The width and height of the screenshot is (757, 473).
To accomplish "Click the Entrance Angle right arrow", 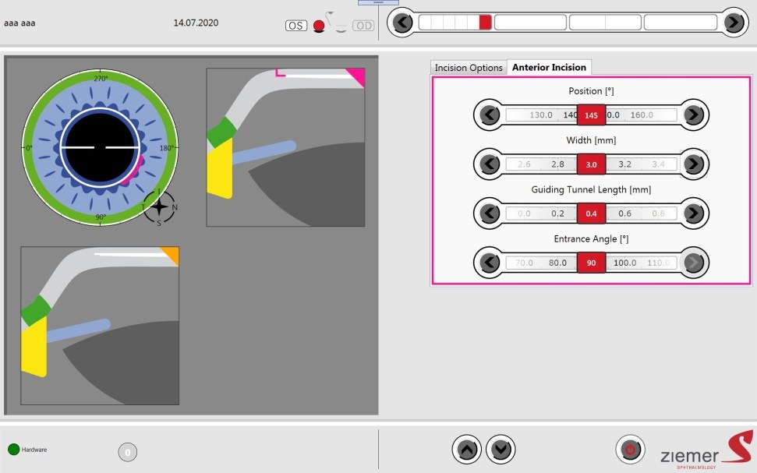I will (694, 263).
